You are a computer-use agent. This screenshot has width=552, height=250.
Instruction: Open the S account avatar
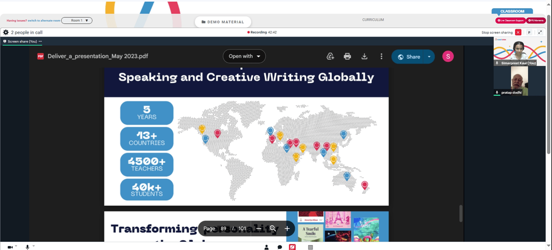(448, 56)
